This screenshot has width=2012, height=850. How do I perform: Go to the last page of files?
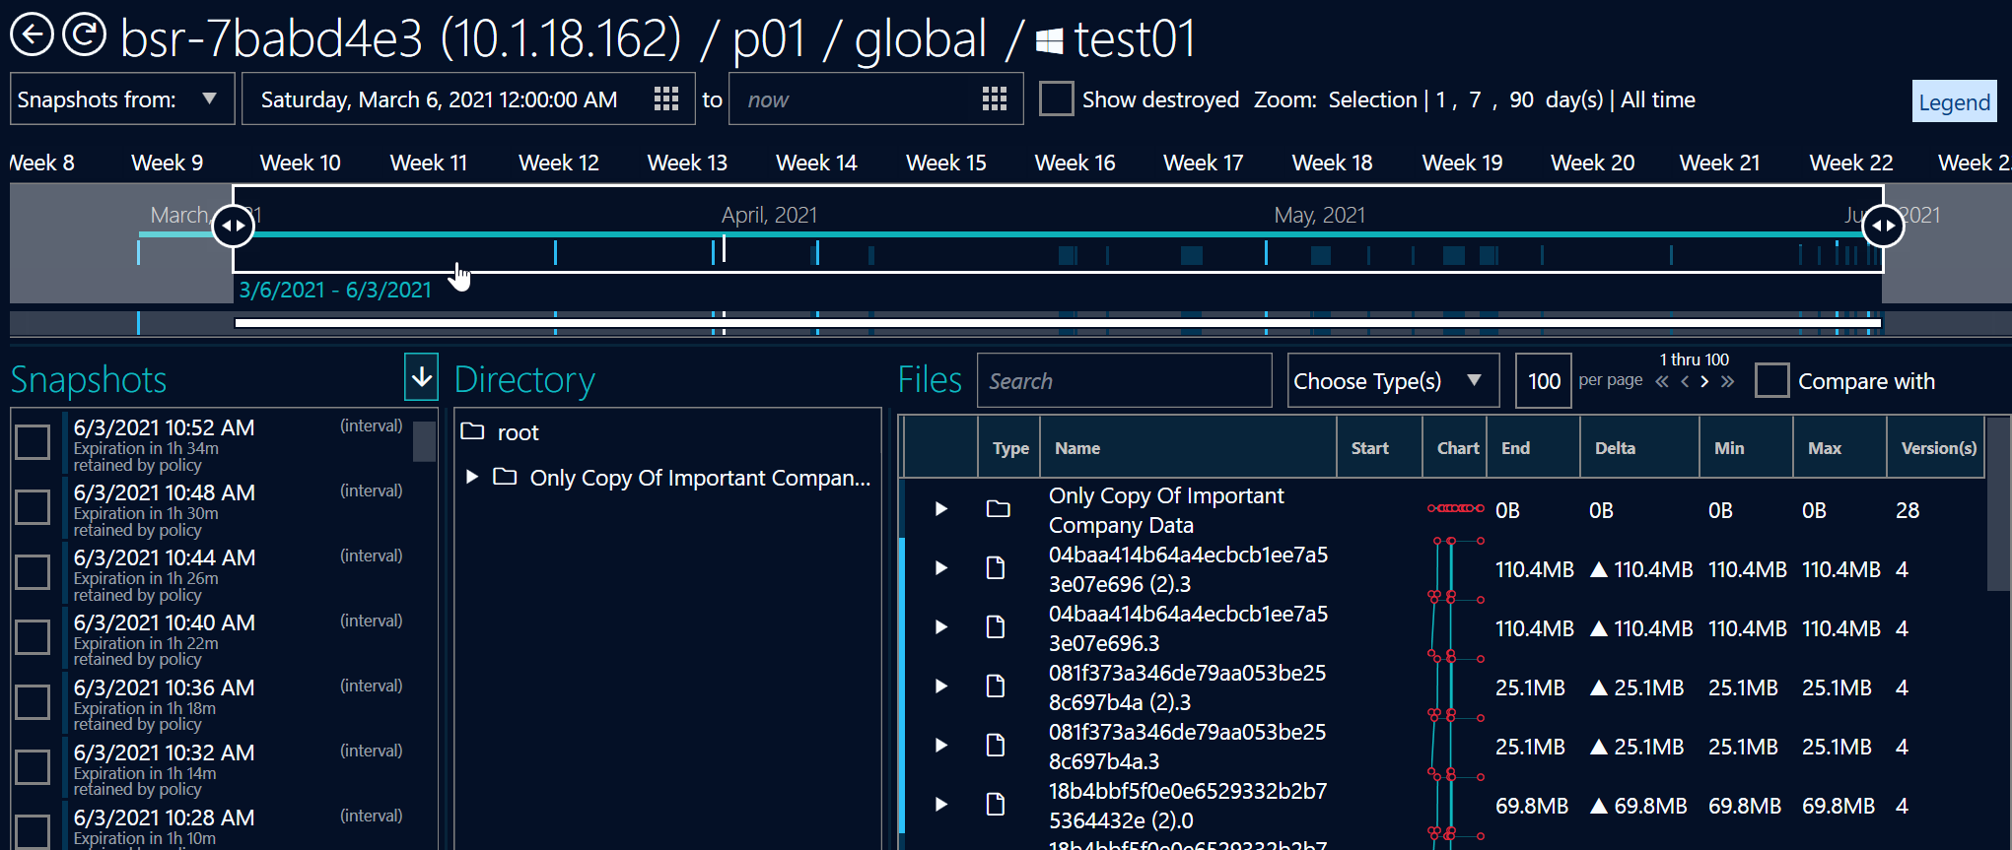pyautogui.click(x=1727, y=382)
